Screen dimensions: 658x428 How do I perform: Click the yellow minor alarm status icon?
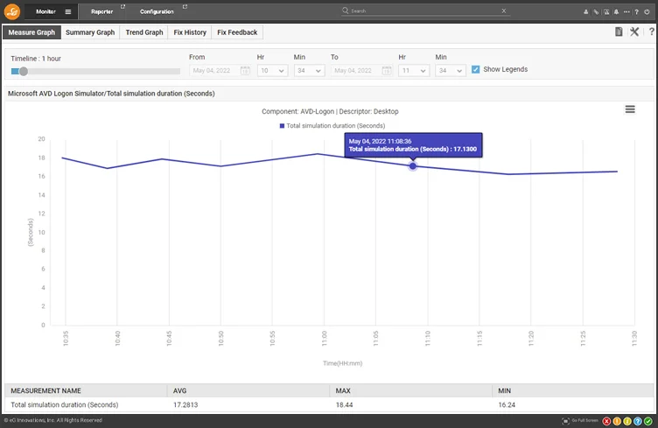627,421
